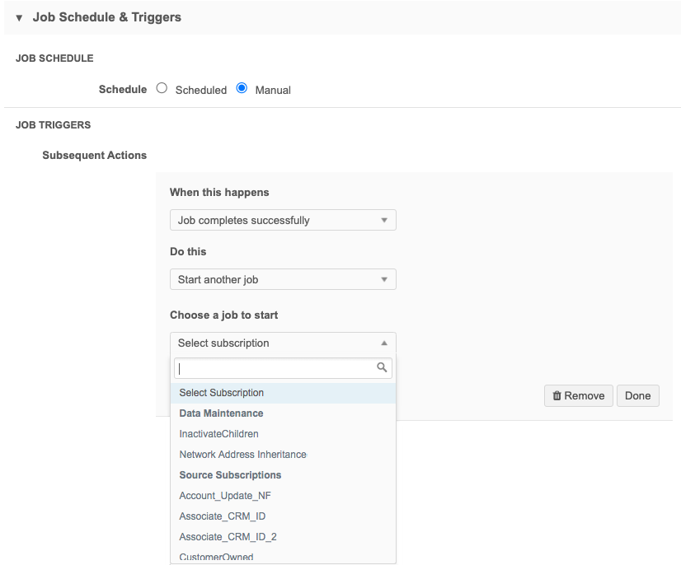Open the 'When this happens' dropdown
Image resolution: width=681 pixels, height=565 pixels.
(x=282, y=220)
